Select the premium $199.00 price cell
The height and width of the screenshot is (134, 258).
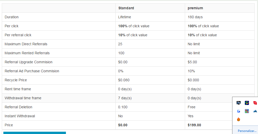pos(194,125)
